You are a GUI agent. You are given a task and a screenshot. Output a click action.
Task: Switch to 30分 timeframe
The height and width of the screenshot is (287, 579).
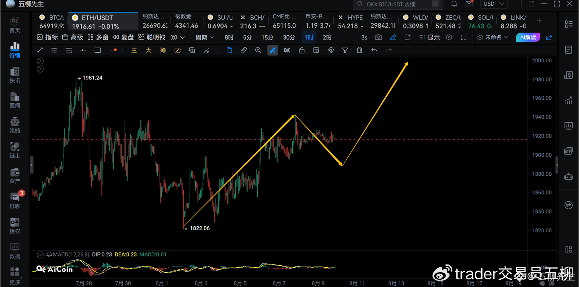(x=289, y=37)
